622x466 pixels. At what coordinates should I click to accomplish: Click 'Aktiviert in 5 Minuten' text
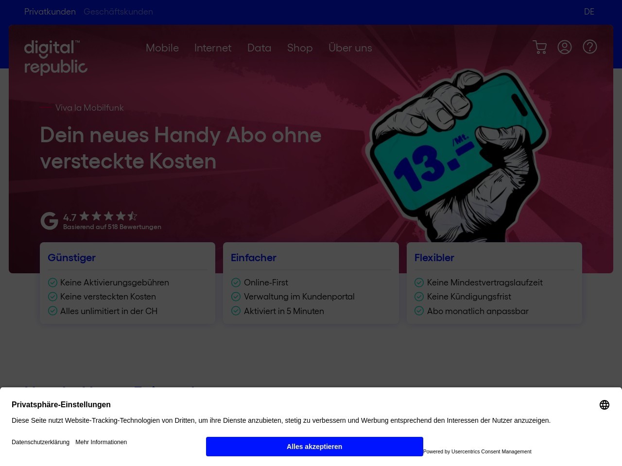(x=284, y=311)
